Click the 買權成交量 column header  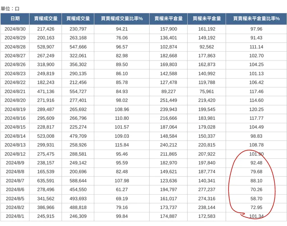coord(78,19)
